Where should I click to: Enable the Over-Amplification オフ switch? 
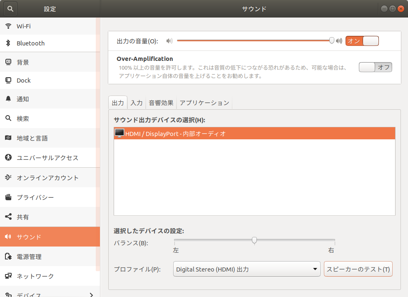[x=375, y=67]
